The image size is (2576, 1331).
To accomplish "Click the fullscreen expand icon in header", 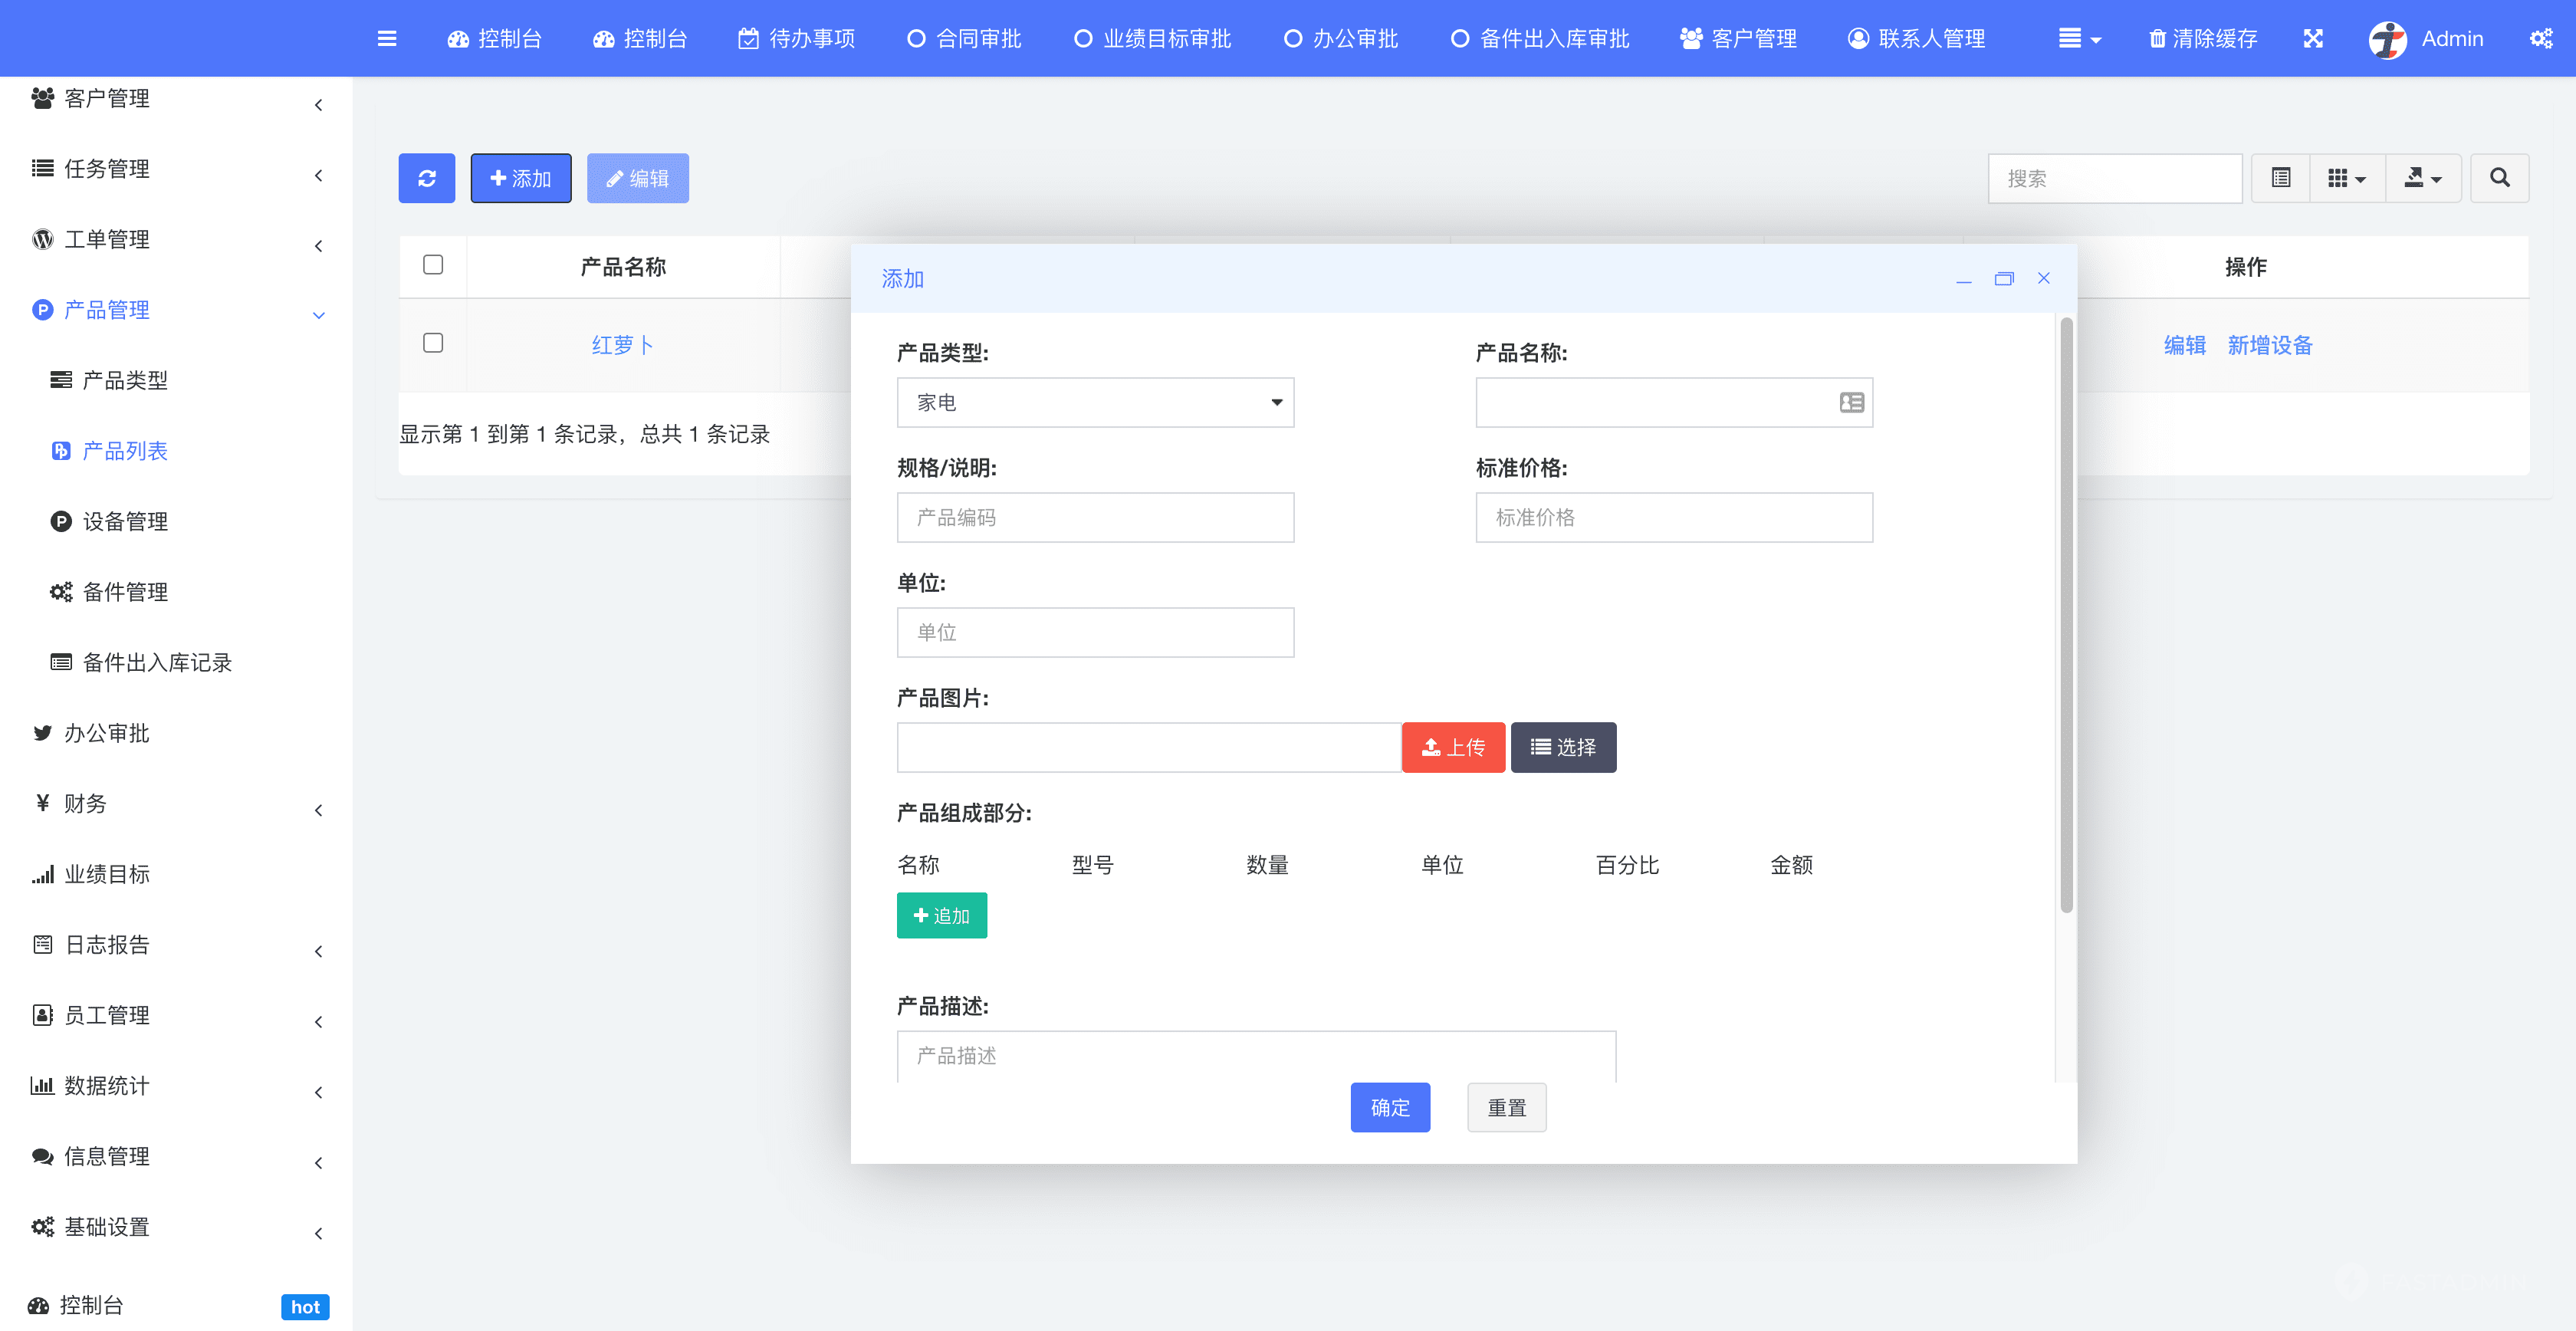I will point(2313,39).
